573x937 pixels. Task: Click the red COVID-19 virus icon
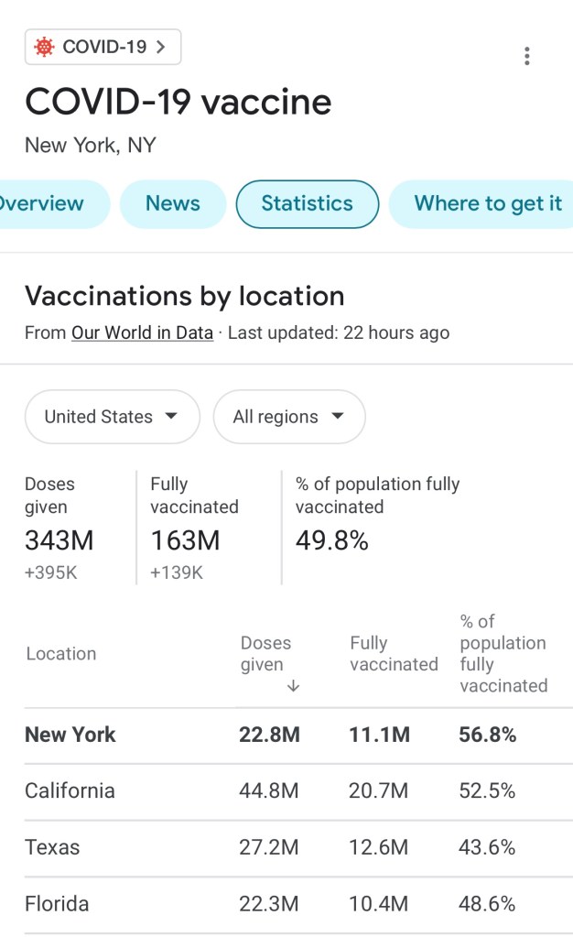[44, 48]
